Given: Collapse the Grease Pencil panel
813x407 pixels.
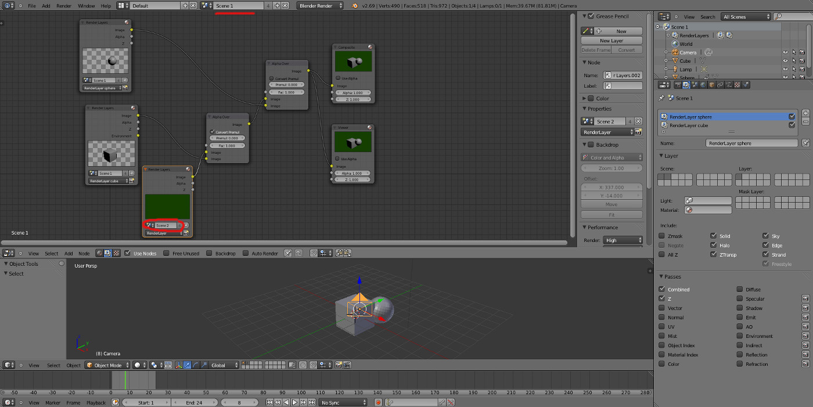Looking at the screenshot, I should 585,16.
